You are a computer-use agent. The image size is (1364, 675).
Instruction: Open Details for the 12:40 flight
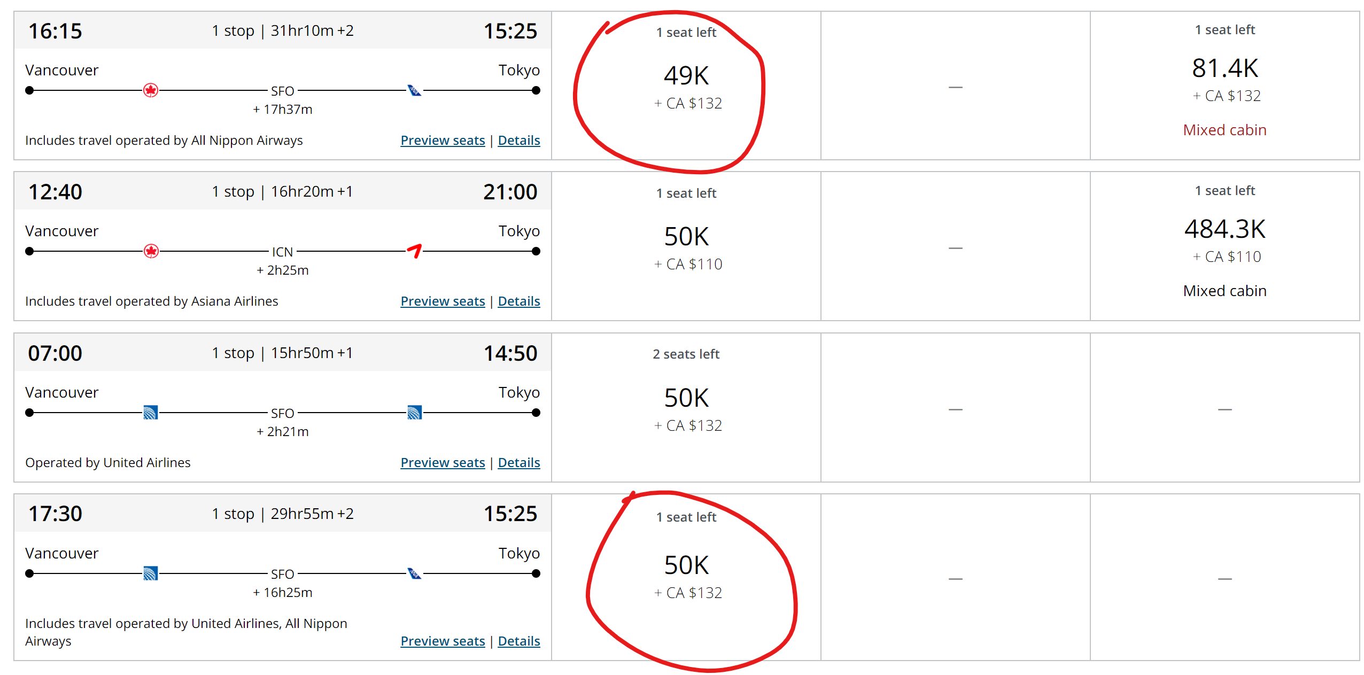(519, 301)
